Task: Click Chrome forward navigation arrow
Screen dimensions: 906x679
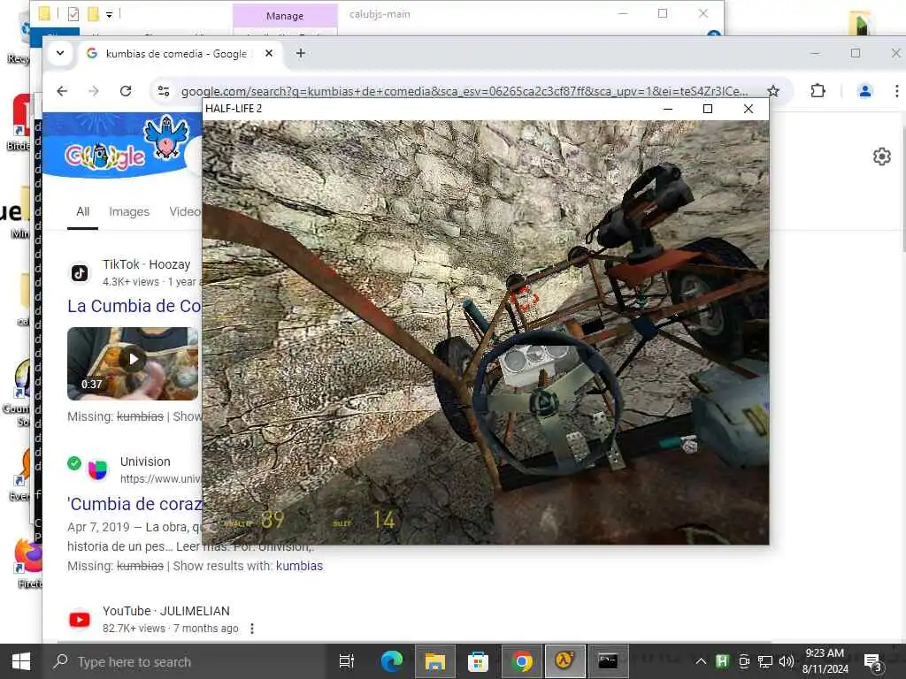Action: click(x=94, y=91)
